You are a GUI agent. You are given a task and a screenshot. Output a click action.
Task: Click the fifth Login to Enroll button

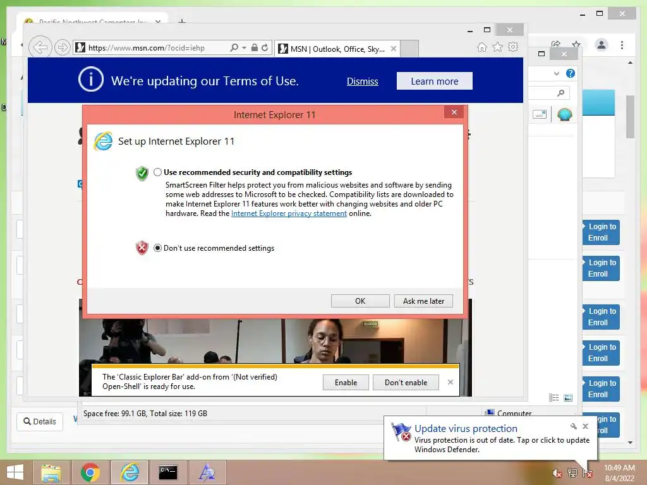pyautogui.click(x=602, y=389)
